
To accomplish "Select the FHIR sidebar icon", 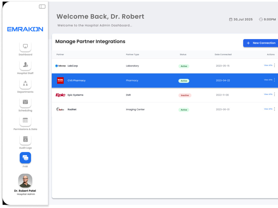I will [25, 158].
